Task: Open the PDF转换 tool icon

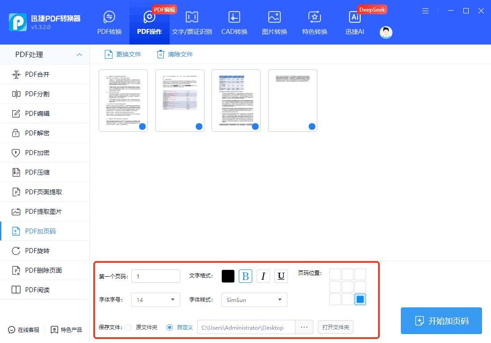Action: click(109, 17)
